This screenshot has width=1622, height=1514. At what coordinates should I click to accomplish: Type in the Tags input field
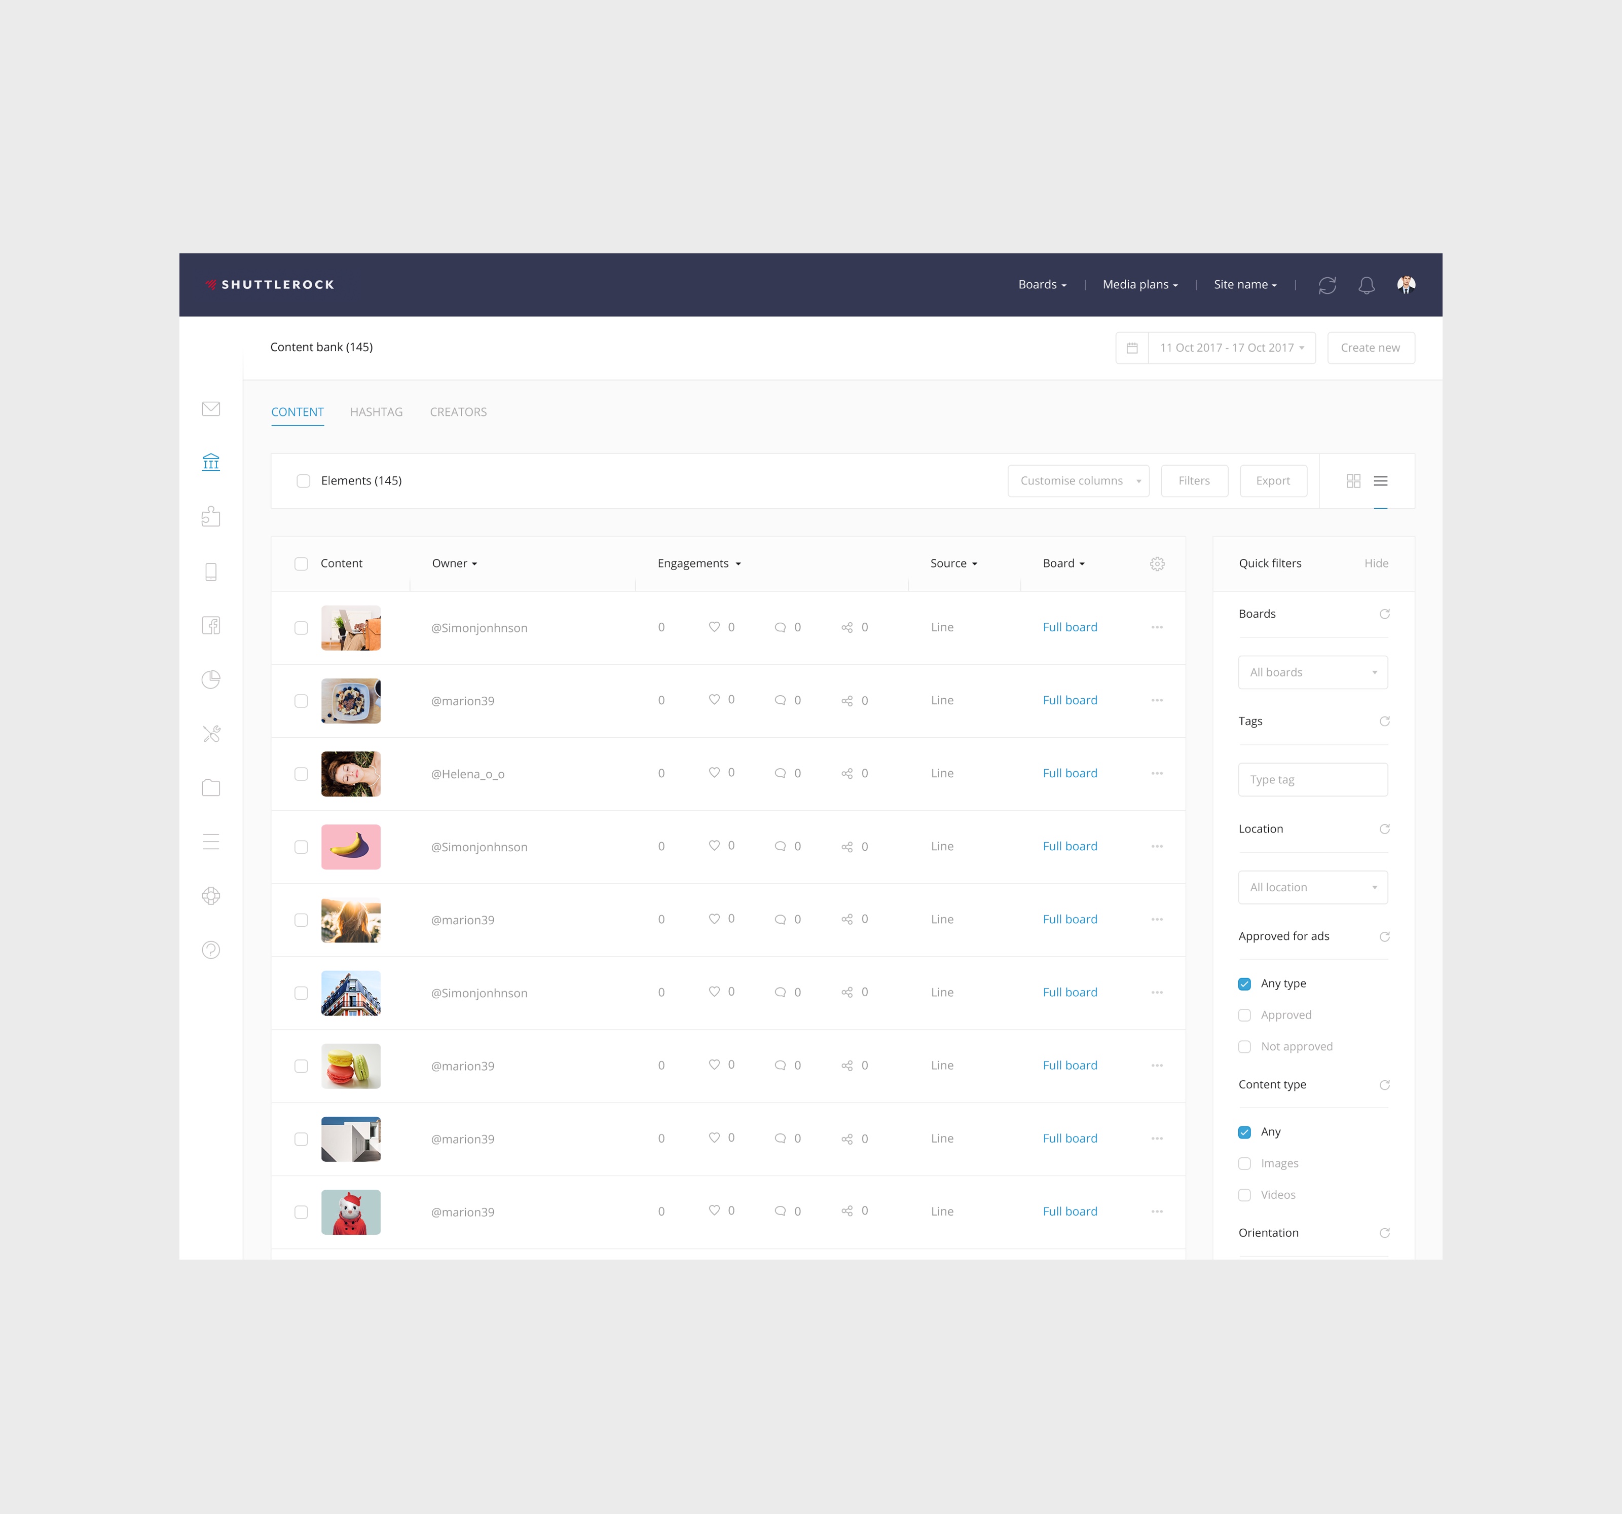(x=1310, y=778)
